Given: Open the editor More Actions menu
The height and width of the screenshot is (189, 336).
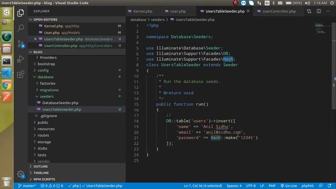Looking at the screenshot, I should tap(328, 11).
